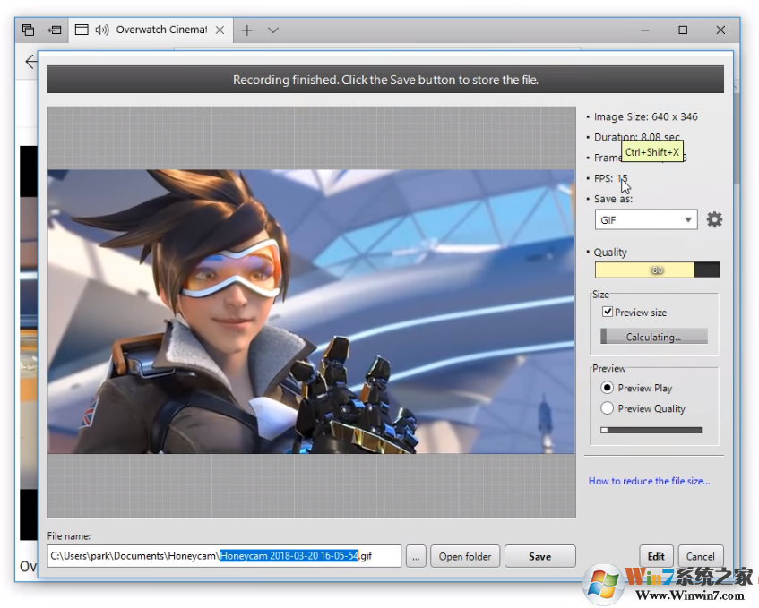Click the Open folder button
This screenshot has height=608, width=759.
point(464,556)
